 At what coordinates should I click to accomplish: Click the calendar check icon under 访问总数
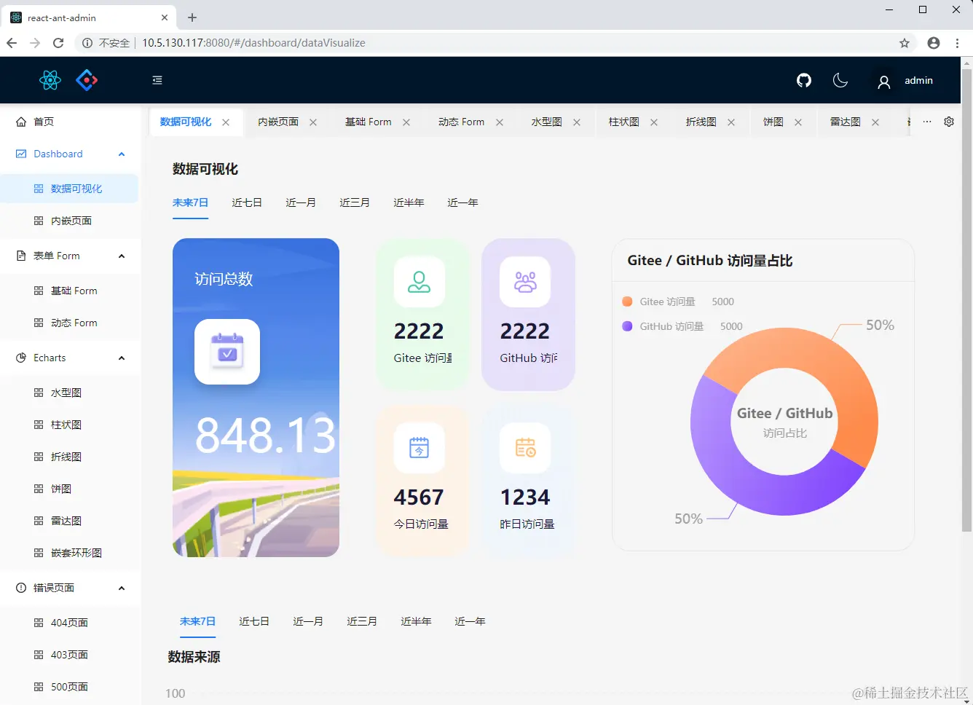pyautogui.click(x=227, y=352)
